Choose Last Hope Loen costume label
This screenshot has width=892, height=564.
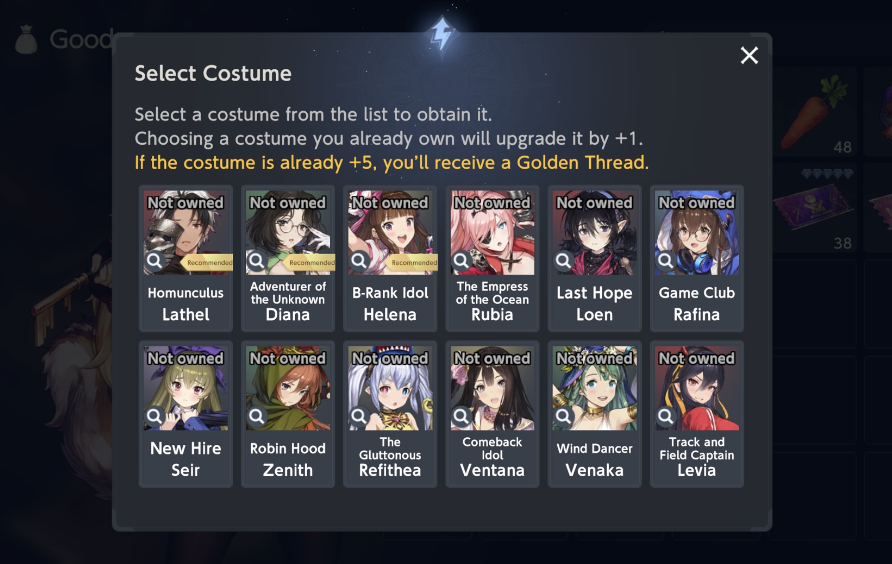595,304
